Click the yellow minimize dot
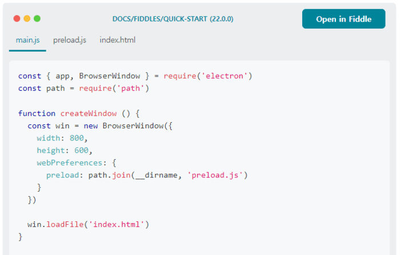The height and width of the screenshot is (255, 400). (x=27, y=19)
